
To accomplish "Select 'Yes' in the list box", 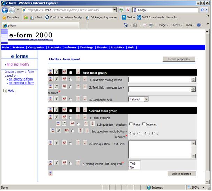I will click(133, 164).
